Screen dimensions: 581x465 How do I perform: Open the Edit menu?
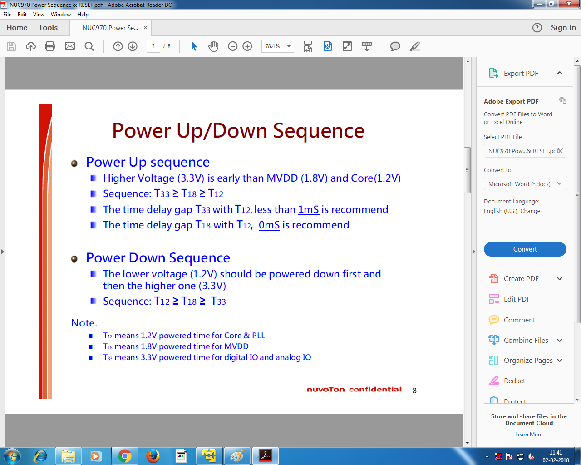[x=22, y=15]
